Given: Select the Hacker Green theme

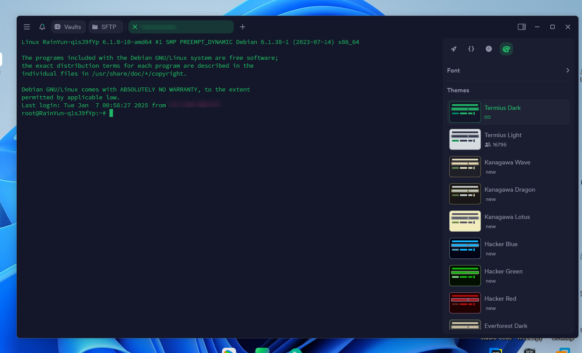Looking at the screenshot, I should (509, 276).
